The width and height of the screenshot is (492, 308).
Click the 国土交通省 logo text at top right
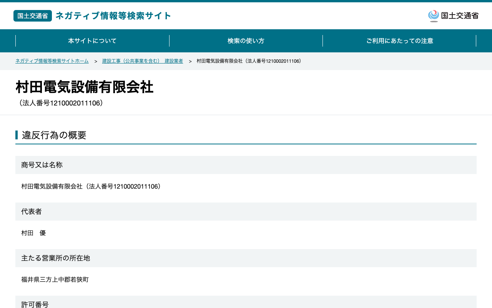[x=460, y=16]
